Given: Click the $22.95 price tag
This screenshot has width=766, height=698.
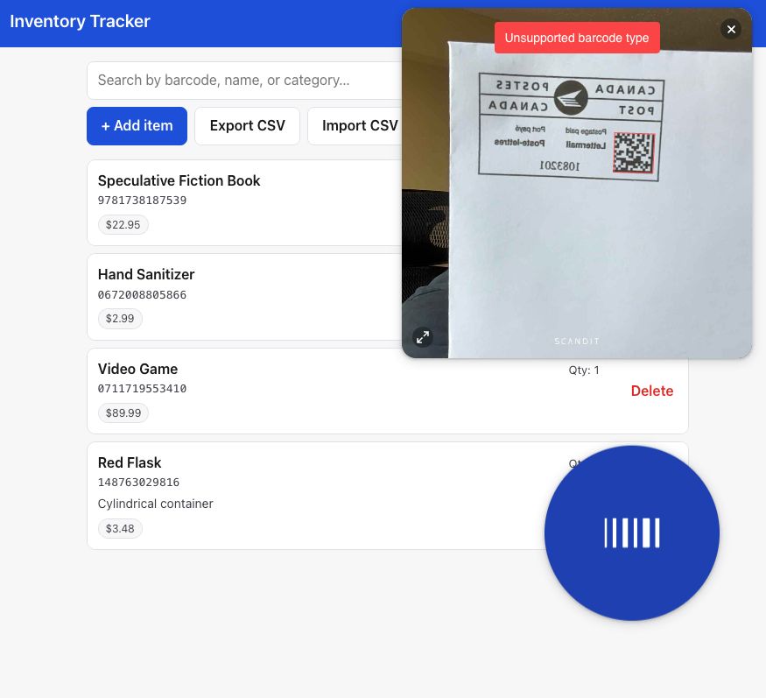Looking at the screenshot, I should coord(123,225).
